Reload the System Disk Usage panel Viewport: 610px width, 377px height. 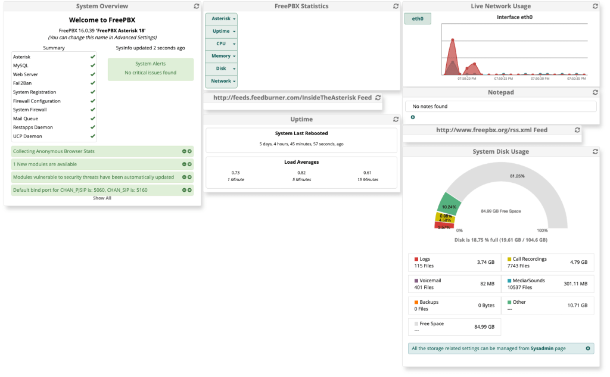pyautogui.click(x=595, y=152)
